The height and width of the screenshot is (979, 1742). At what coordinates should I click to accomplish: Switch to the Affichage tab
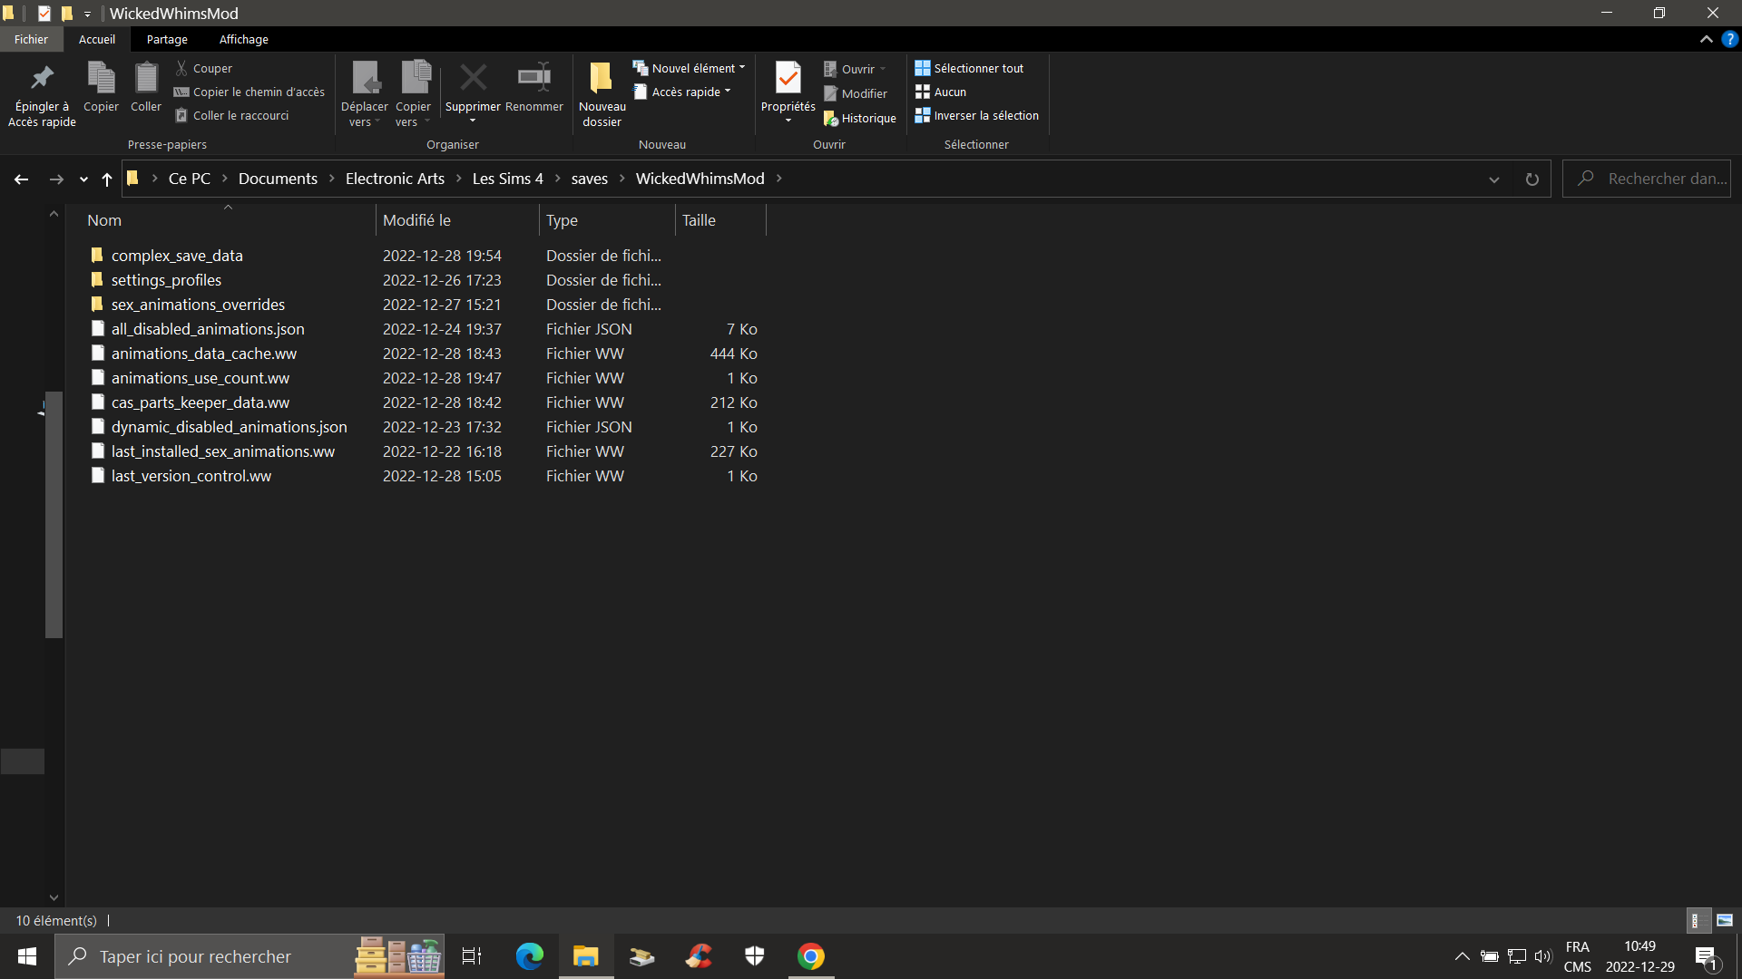[244, 39]
